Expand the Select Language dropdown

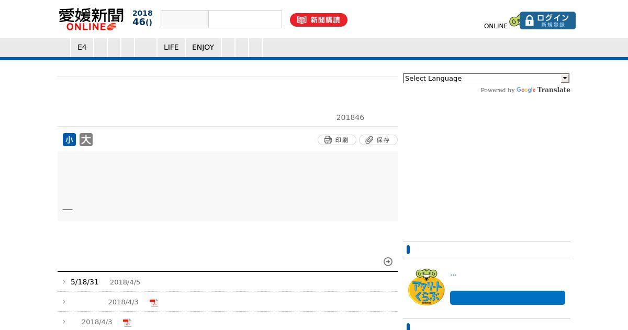[486, 78]
